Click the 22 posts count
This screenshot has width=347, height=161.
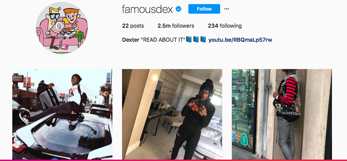tap(133, 26)
